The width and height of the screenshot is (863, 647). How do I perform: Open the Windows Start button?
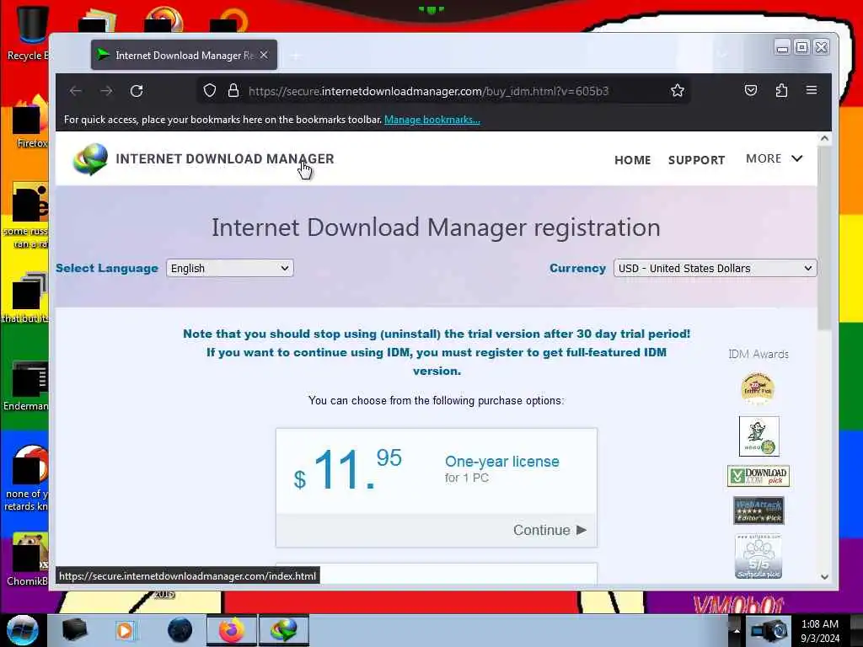tap(23, 630)
